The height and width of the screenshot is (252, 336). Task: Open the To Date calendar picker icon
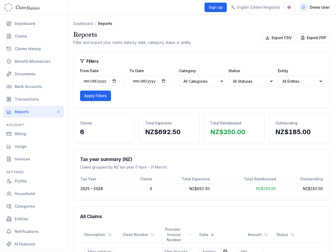click(164, 81)
